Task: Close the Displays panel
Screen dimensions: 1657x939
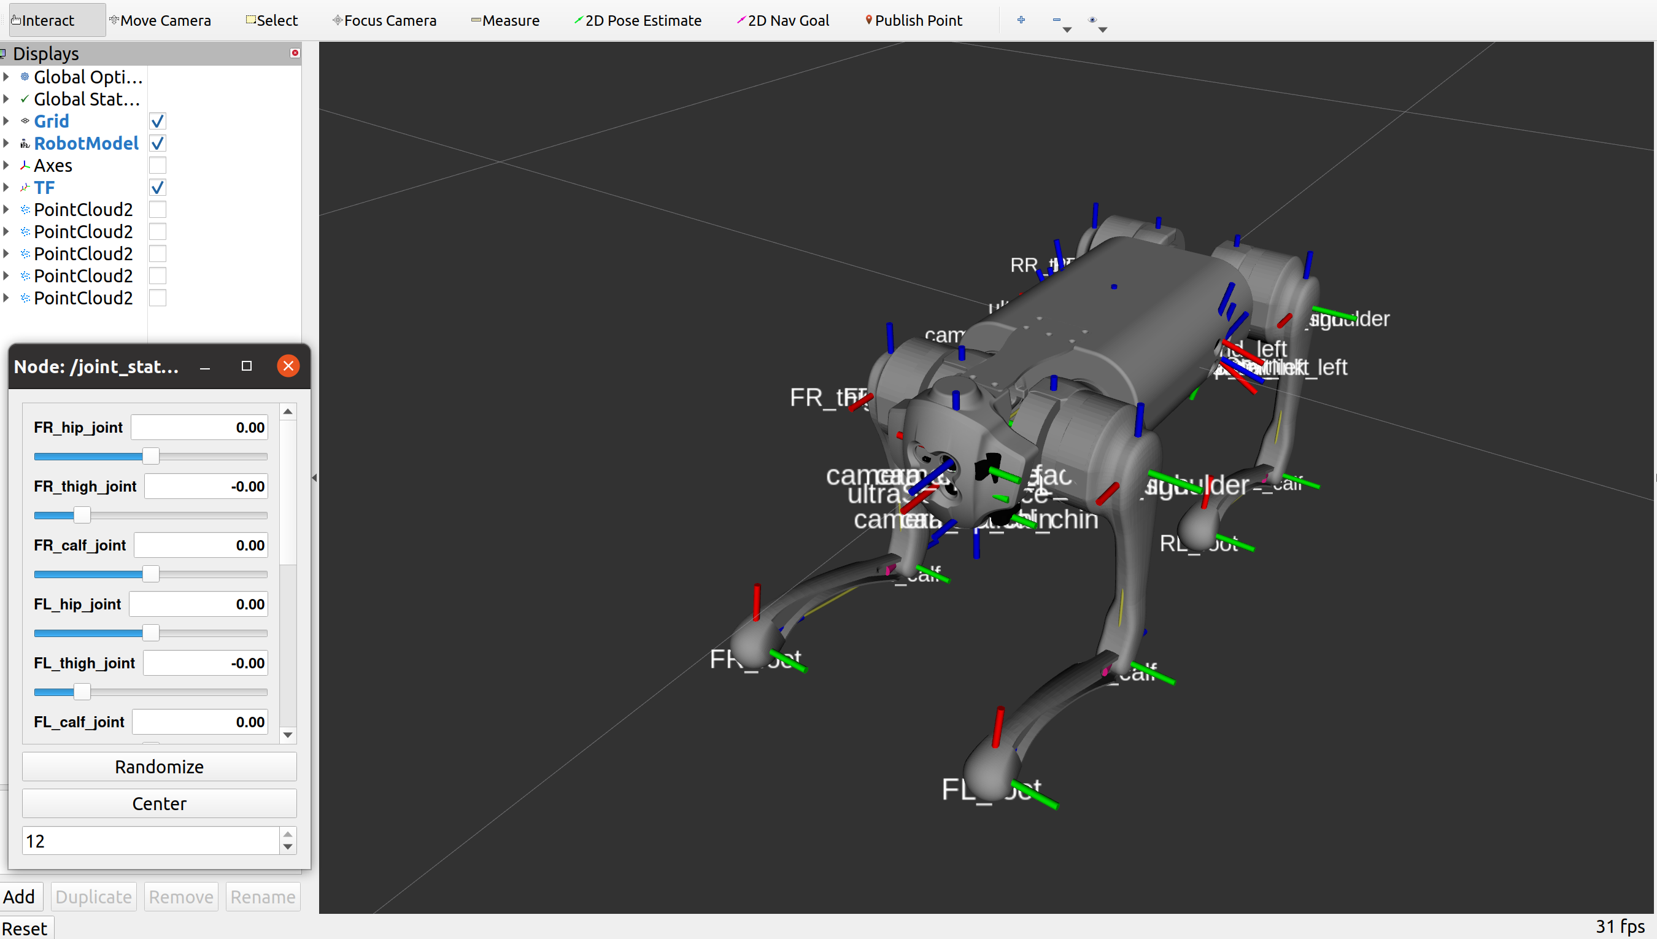Action: click(x=295, y=53)
